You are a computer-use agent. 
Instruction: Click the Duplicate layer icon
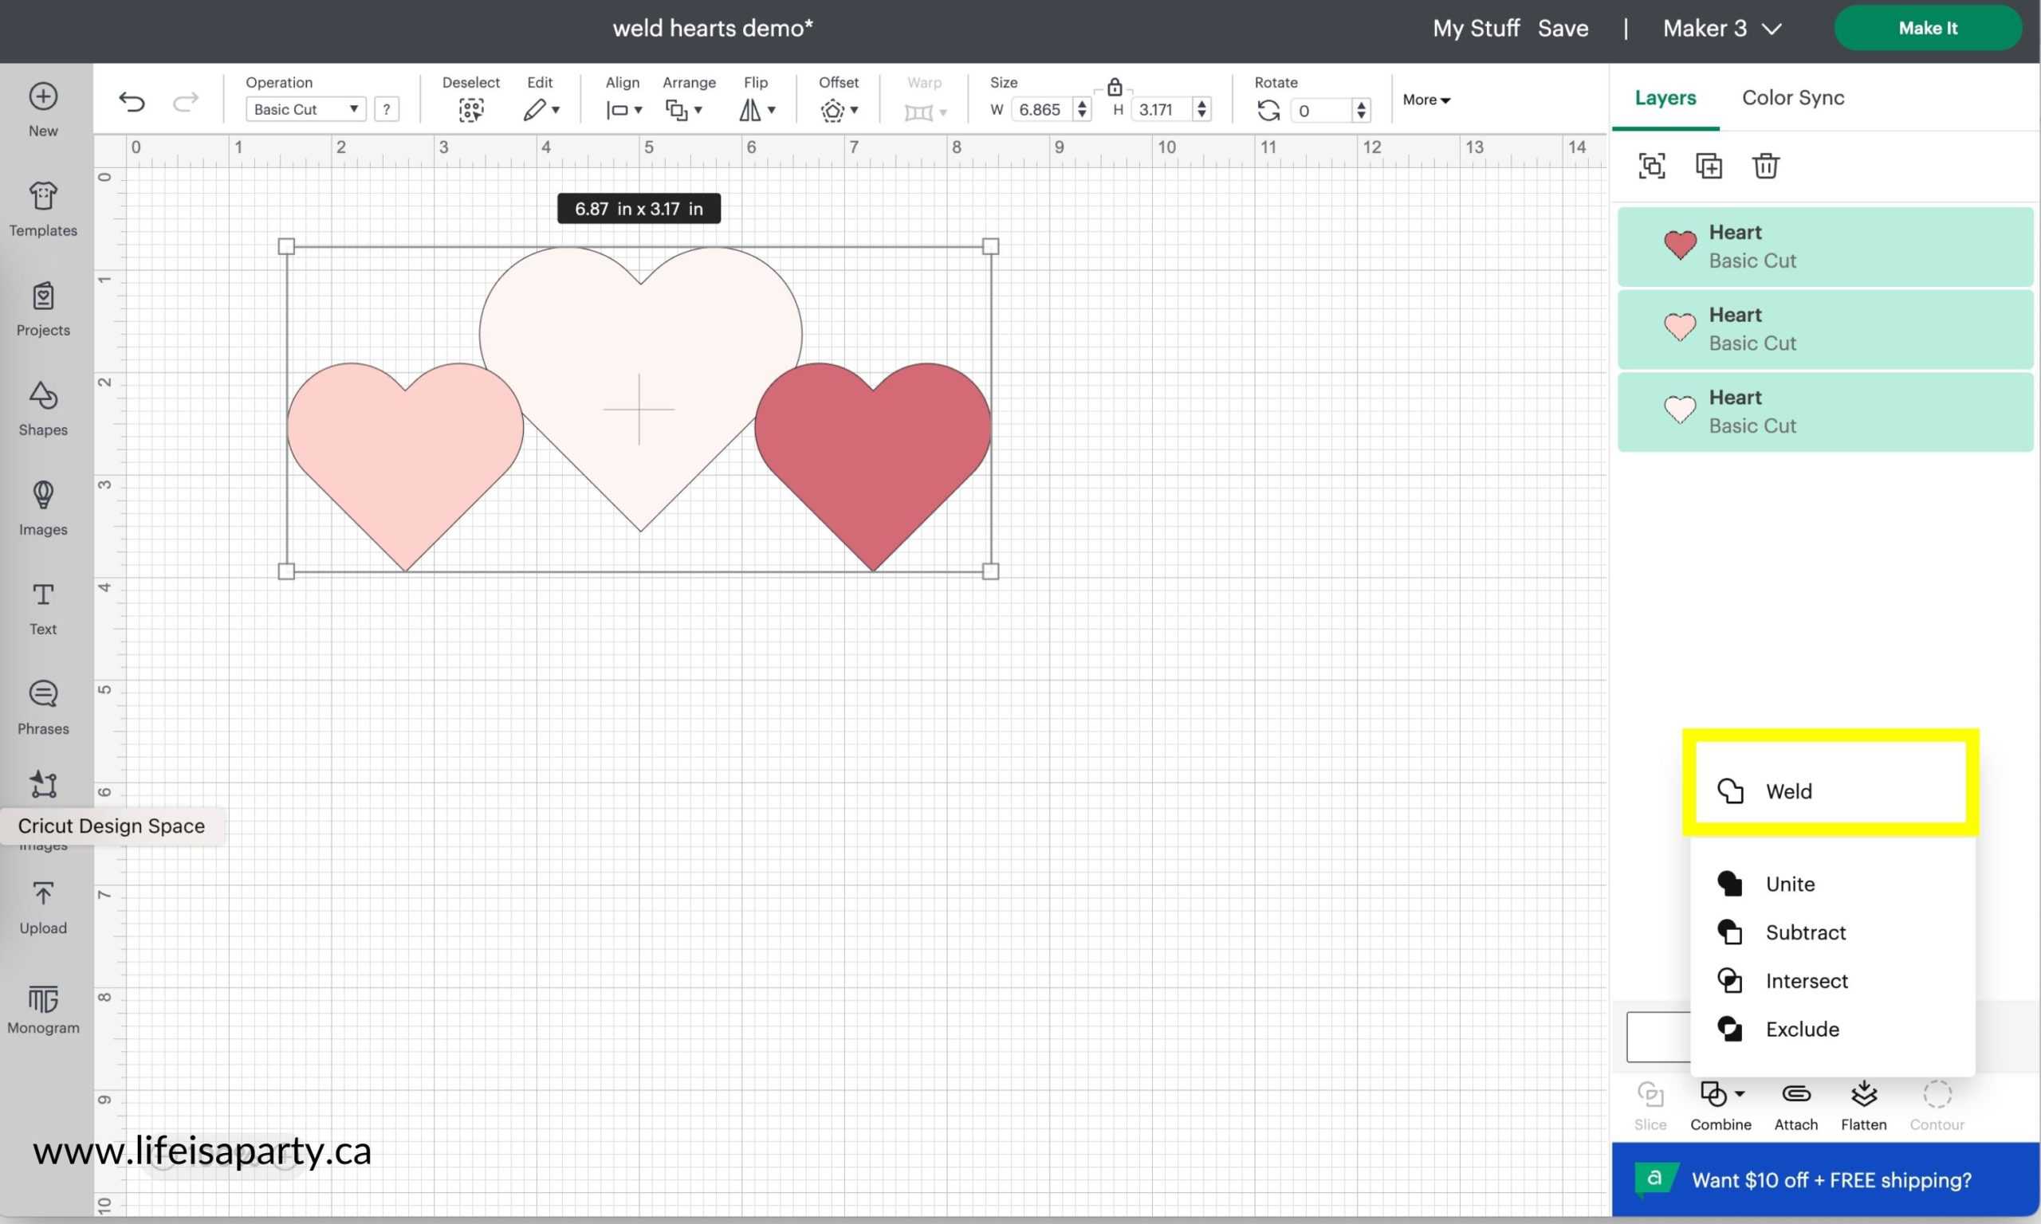[1709, 166]
